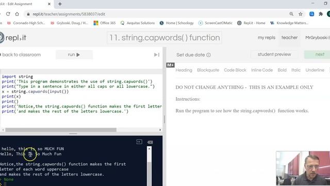Open student preview
The image size is (330, 186).
pyautogui.click(x=274, y=54)
